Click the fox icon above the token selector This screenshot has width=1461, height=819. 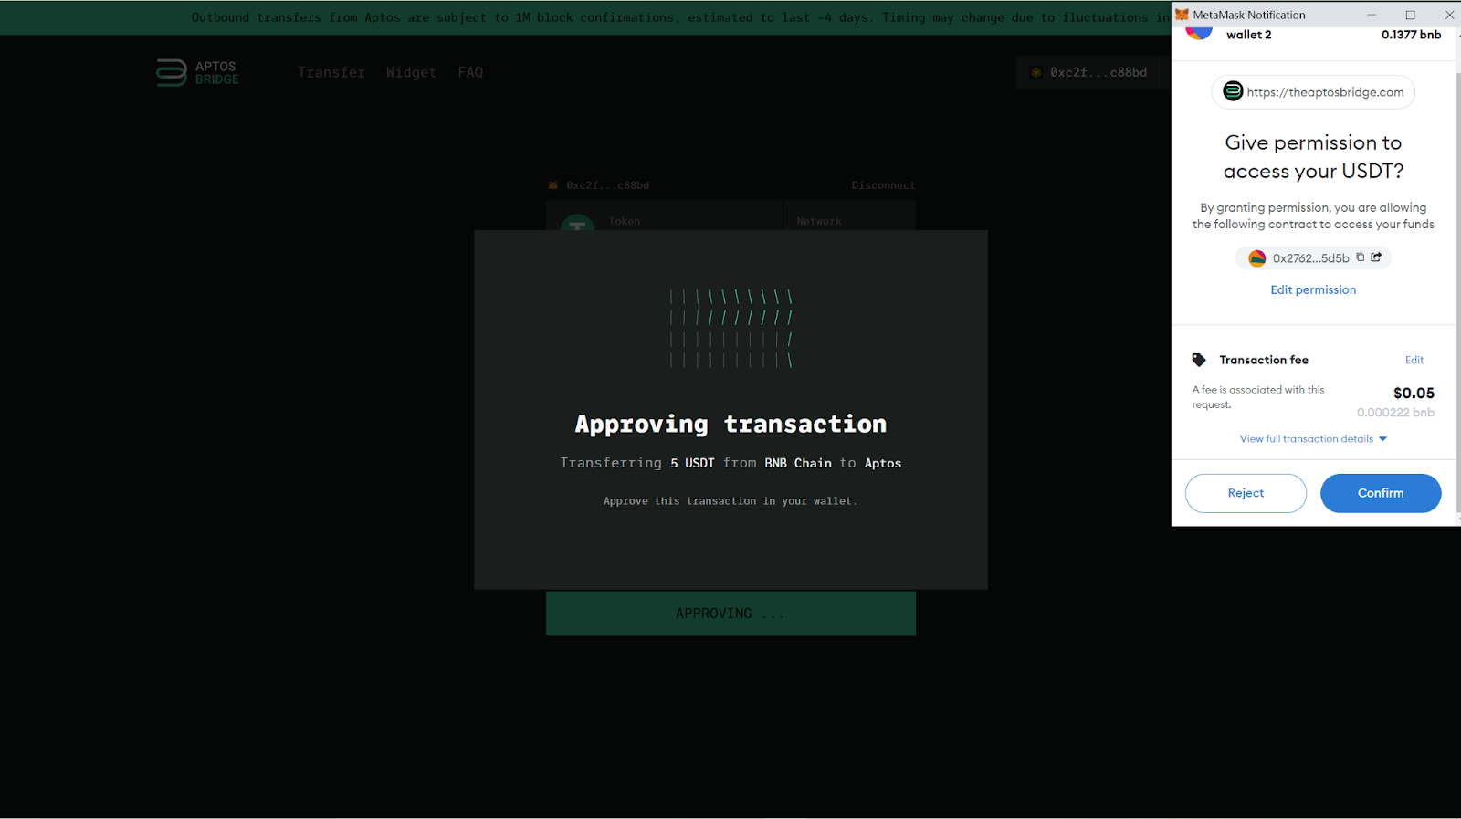552,185
